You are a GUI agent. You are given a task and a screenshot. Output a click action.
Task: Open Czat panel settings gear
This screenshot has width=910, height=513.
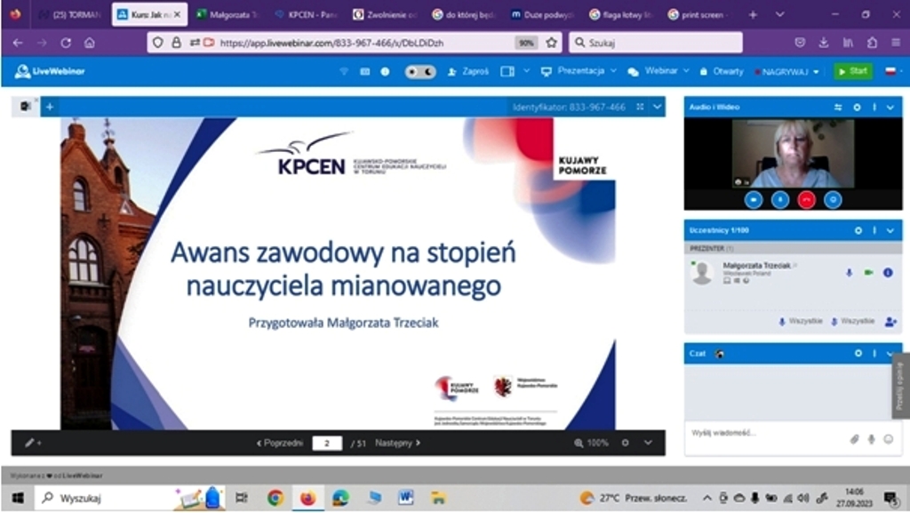858,353
